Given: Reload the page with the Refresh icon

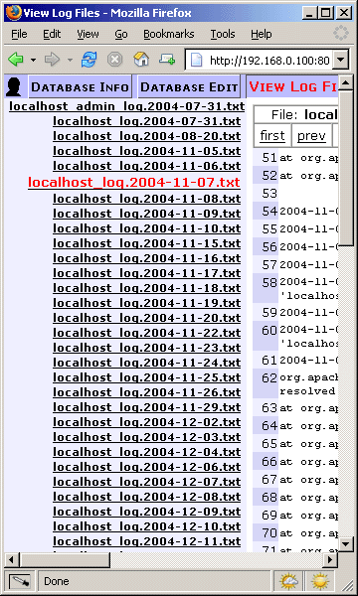Looking at the screenshot, I should (x=89, y=60).
